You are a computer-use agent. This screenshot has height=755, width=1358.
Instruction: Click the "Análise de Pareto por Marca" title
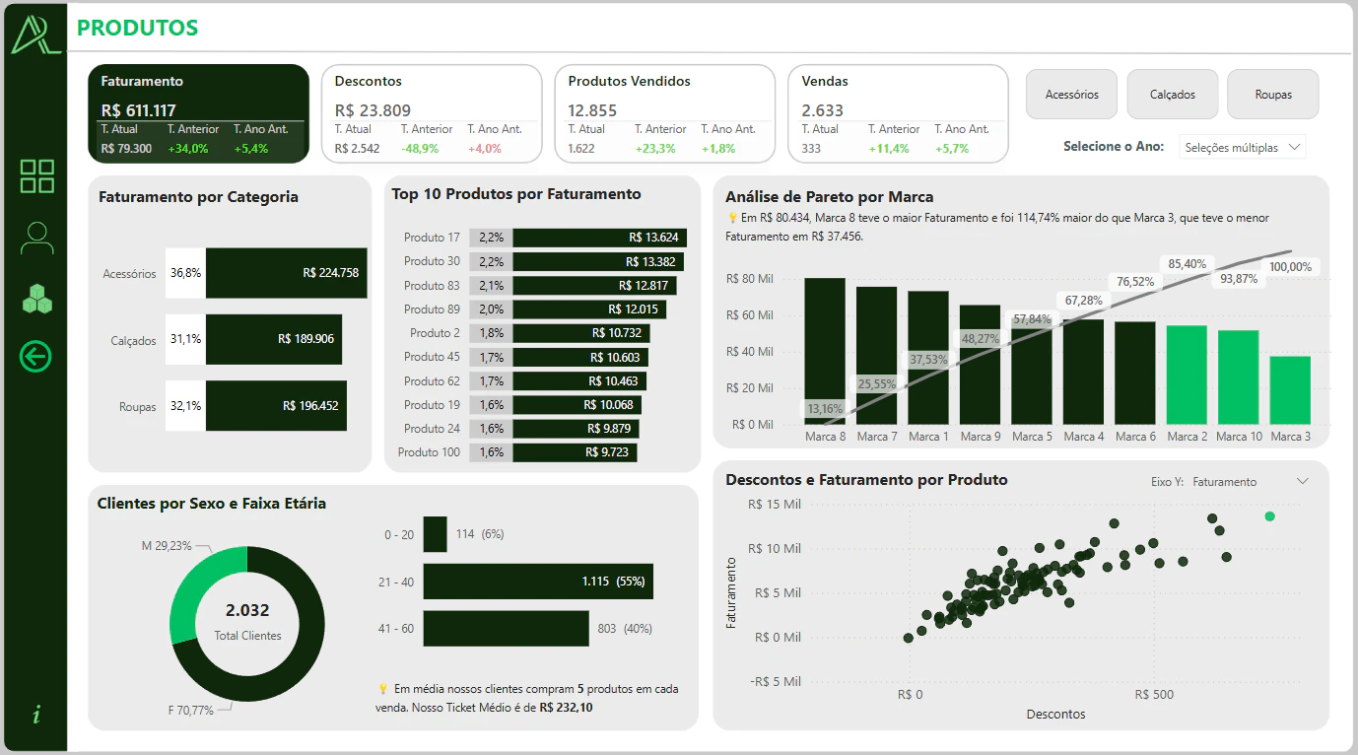click(829, 197)
